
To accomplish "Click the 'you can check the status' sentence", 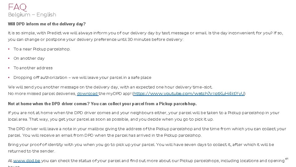I will coord(162,161).
